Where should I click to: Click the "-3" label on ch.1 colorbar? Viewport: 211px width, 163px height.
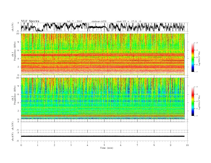pyautogui.click(x=197, y=43)
